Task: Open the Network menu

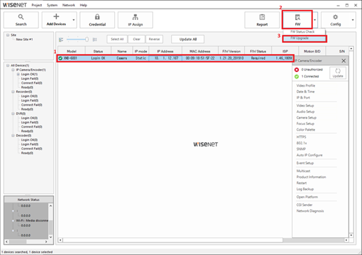Action: 69,4
